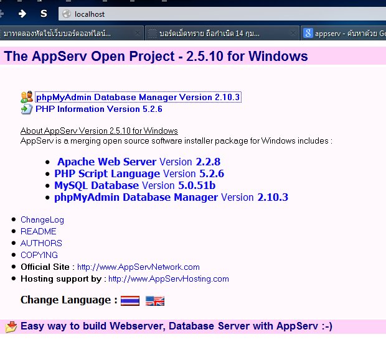Image resolution: width=386 pixels, height=350 pixels.
Task: Switch to the บอร์ดเม็ดทราย tab
Action: [x=222, y=33]
